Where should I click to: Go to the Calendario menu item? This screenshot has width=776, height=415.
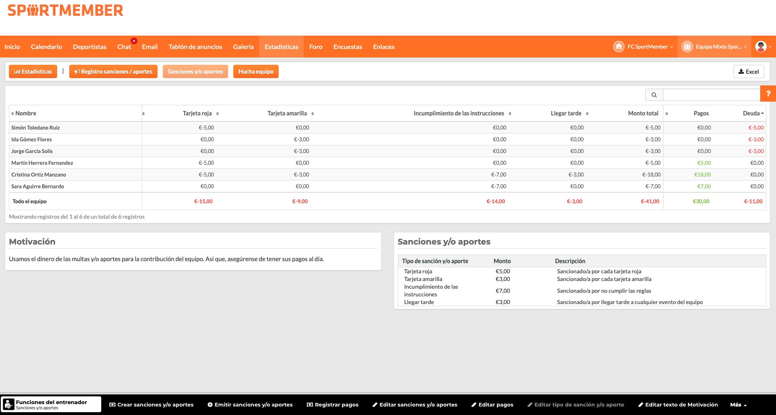47,47
